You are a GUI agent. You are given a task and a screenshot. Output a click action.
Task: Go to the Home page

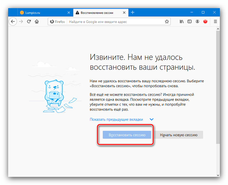pyautogui.click(x=37, y=22)
